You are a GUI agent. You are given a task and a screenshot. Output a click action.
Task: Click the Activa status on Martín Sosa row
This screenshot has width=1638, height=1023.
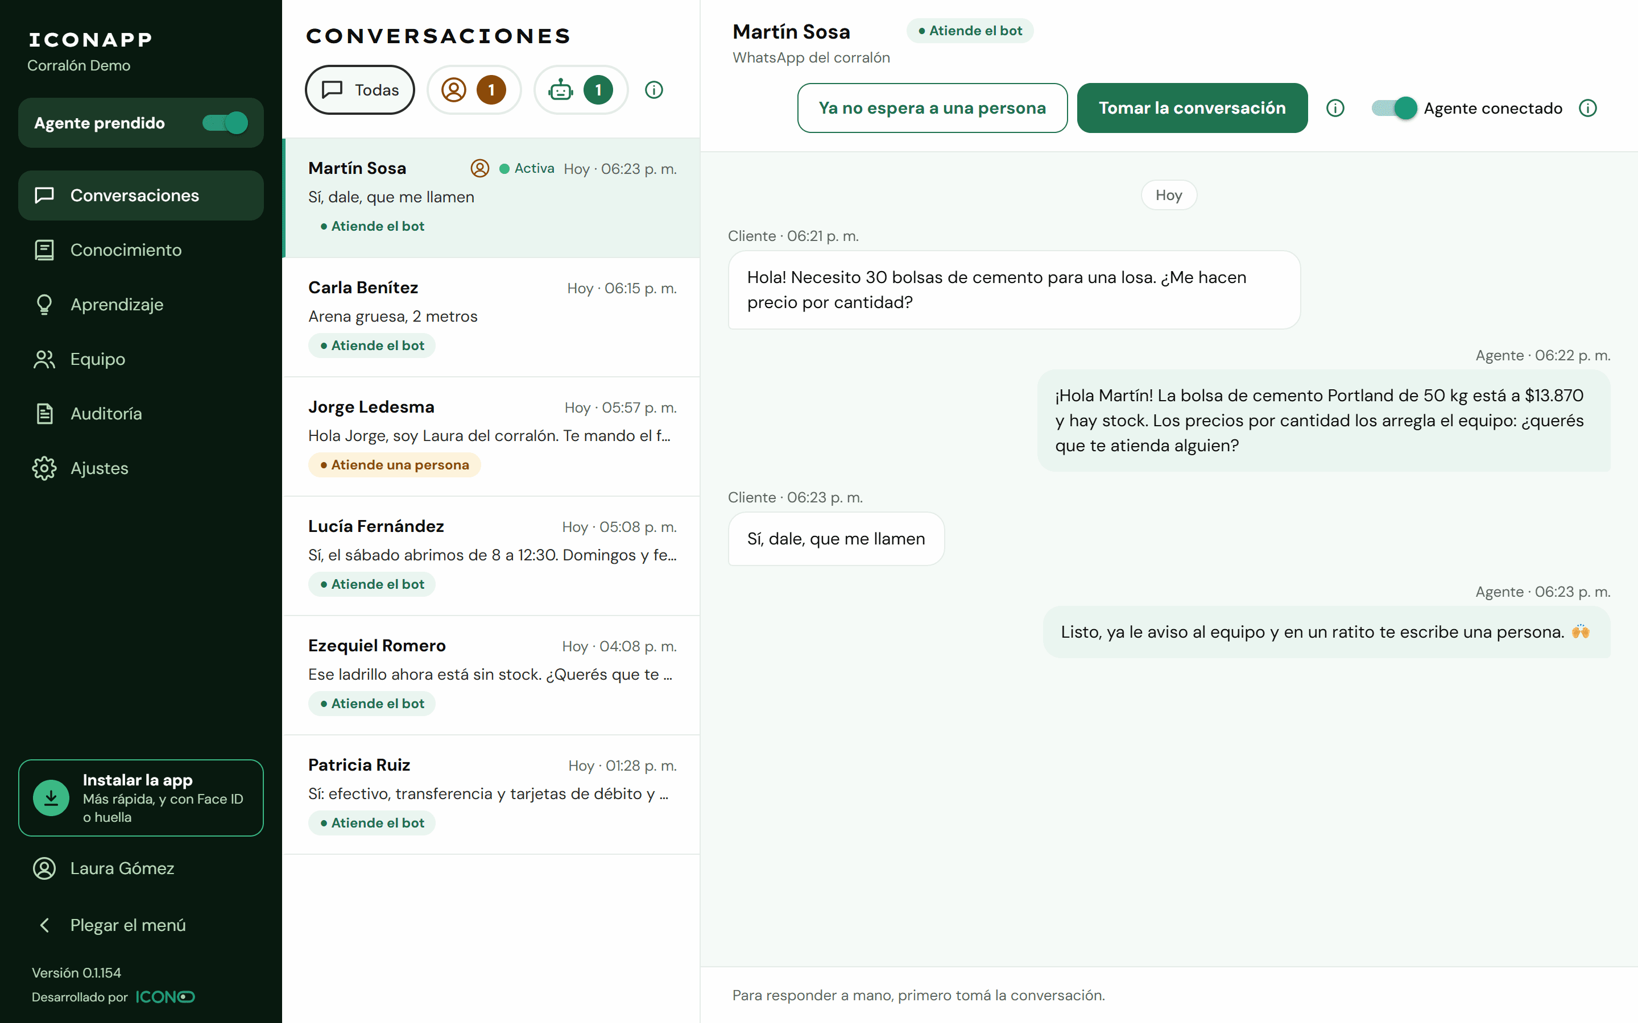coord(527,168)
